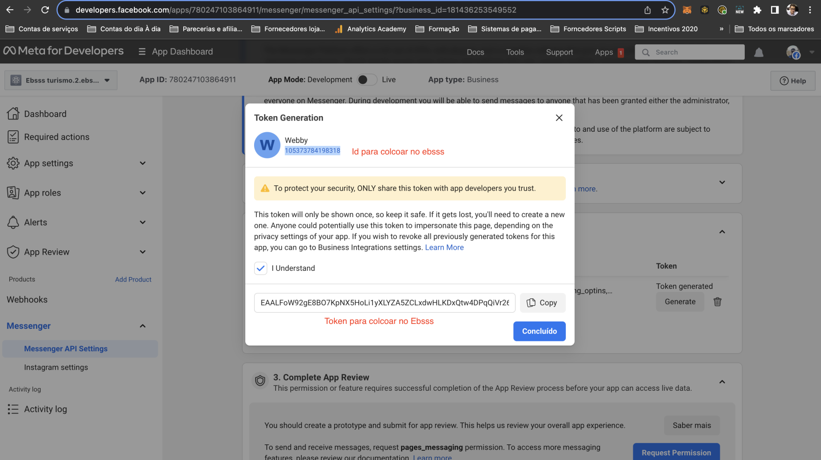Select Messenger API Settings
The height and width of the screenshot is (460, 821).
click(x=80, y=349)
